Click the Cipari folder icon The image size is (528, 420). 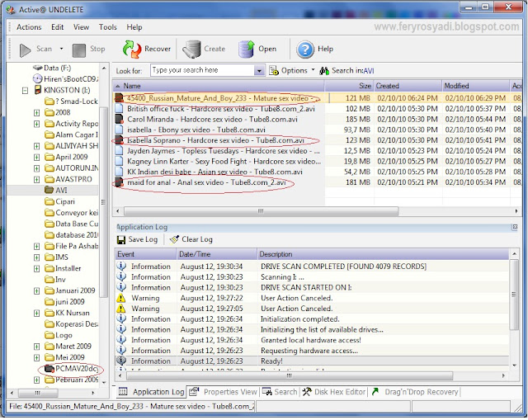49,201
